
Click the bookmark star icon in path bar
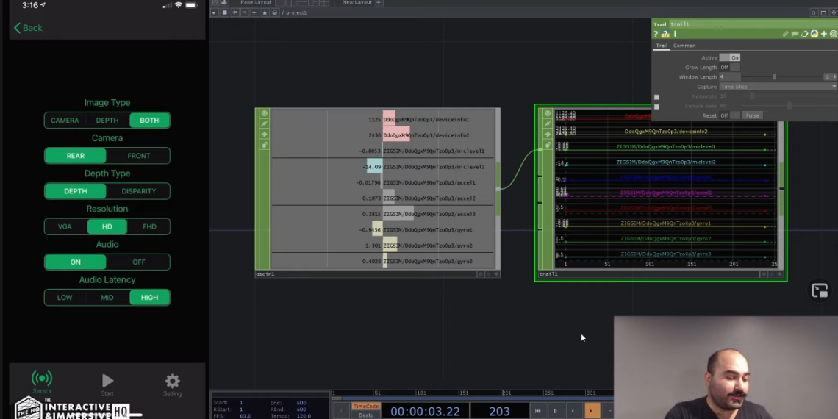[265, 12]
